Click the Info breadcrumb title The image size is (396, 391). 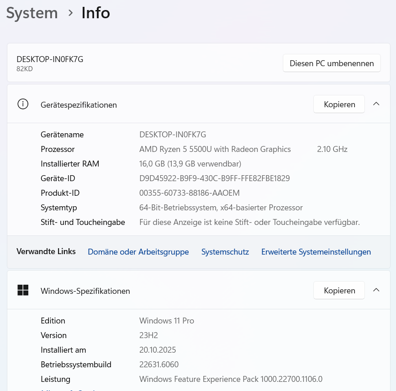tap(96, 13)
